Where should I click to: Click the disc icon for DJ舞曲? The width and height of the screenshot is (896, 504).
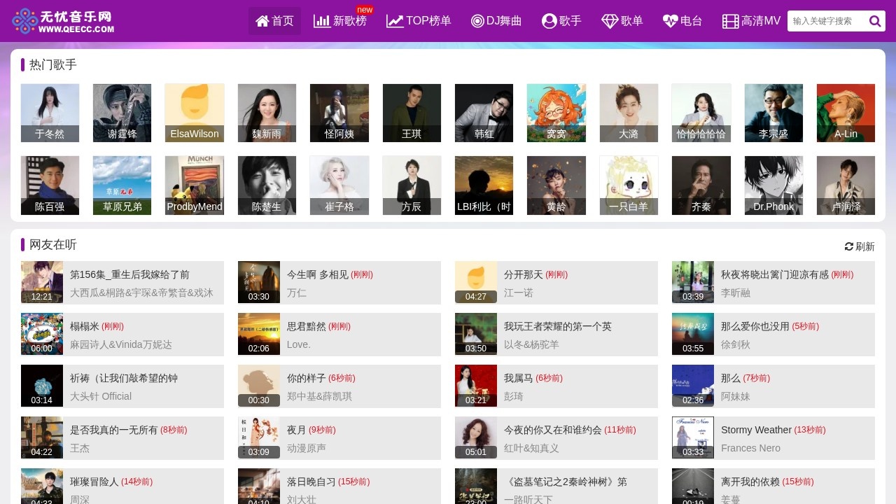pyautogui.click(x=477, y=21)
